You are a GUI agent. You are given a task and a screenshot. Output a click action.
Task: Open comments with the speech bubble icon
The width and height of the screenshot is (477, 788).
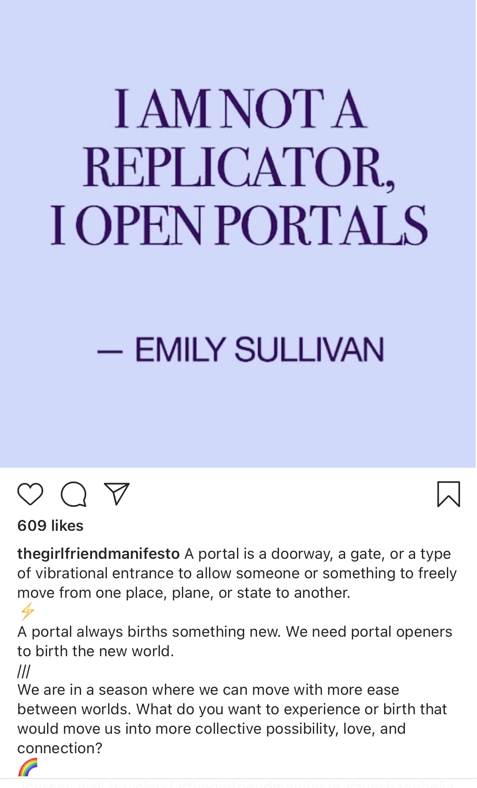point(74,494)
